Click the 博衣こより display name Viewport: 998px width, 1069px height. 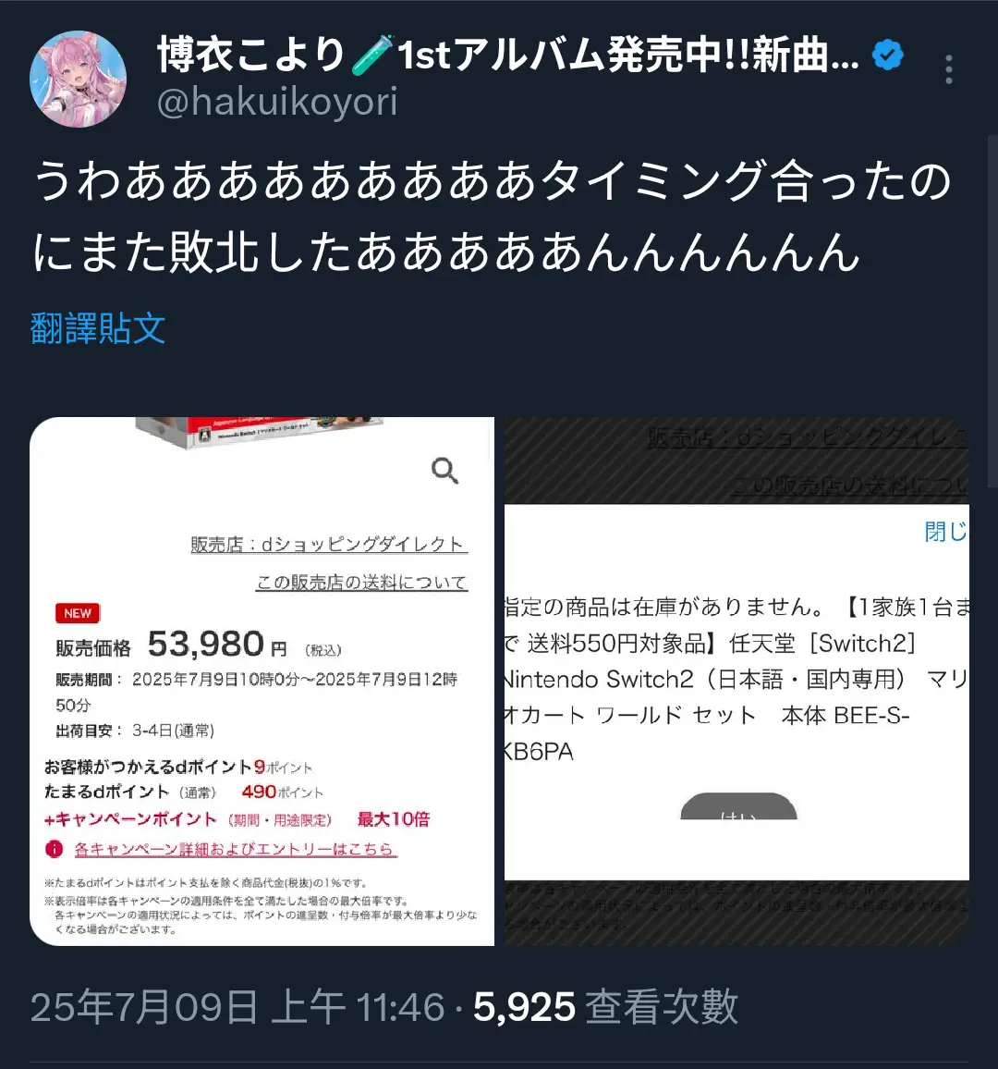tap(251, 55)
